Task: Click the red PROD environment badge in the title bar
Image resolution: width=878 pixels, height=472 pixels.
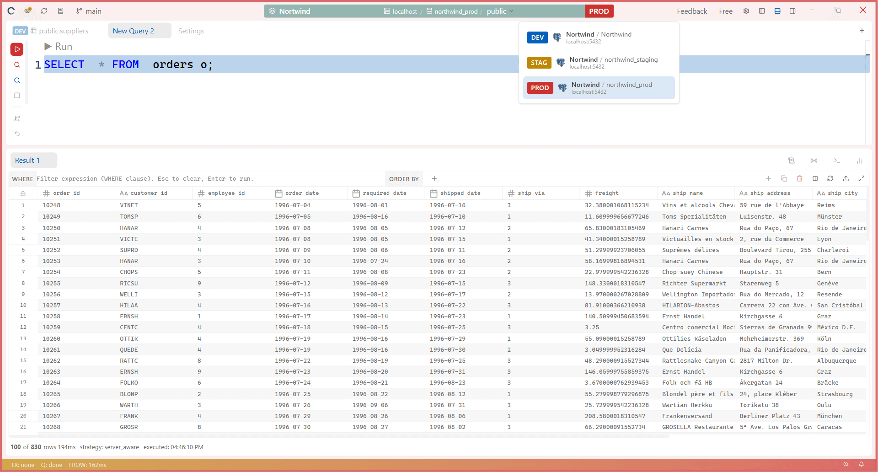Action: click(599, 11)
